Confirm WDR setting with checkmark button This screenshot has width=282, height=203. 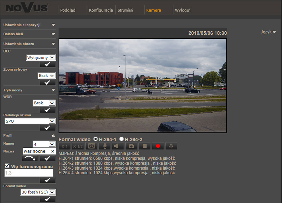click(47, 110)
